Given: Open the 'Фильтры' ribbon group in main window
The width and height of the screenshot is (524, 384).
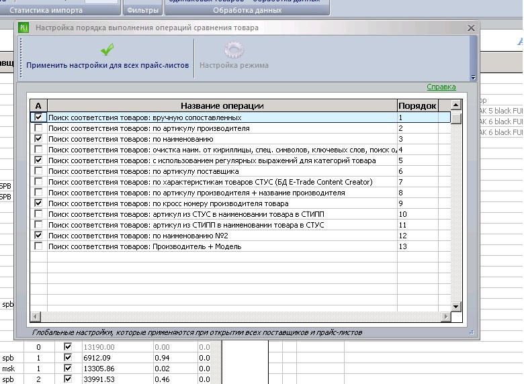Looking at the screenshot, I should 142,10.
